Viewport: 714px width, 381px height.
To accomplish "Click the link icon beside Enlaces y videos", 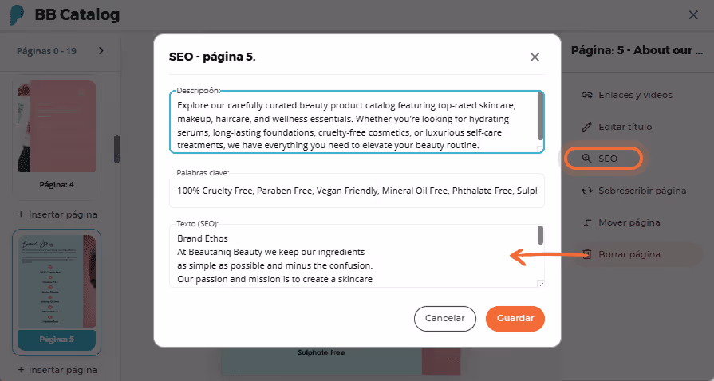I will pyautogui.click(x=587, y=95).
